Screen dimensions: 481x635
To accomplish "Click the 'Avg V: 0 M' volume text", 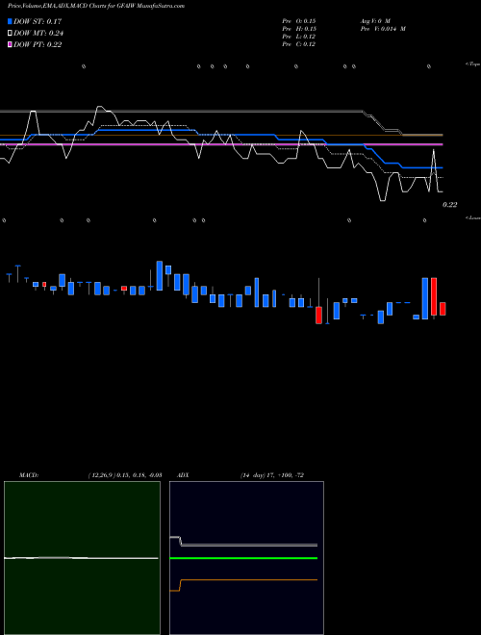I will pos(375,21).
